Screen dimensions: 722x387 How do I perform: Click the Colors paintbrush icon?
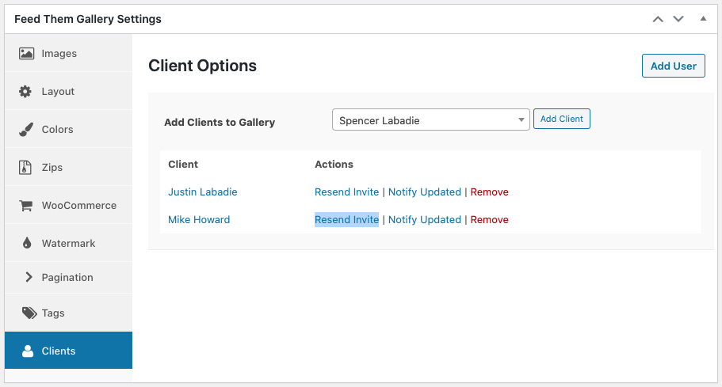pyautogui.click(x=26, y=130)
